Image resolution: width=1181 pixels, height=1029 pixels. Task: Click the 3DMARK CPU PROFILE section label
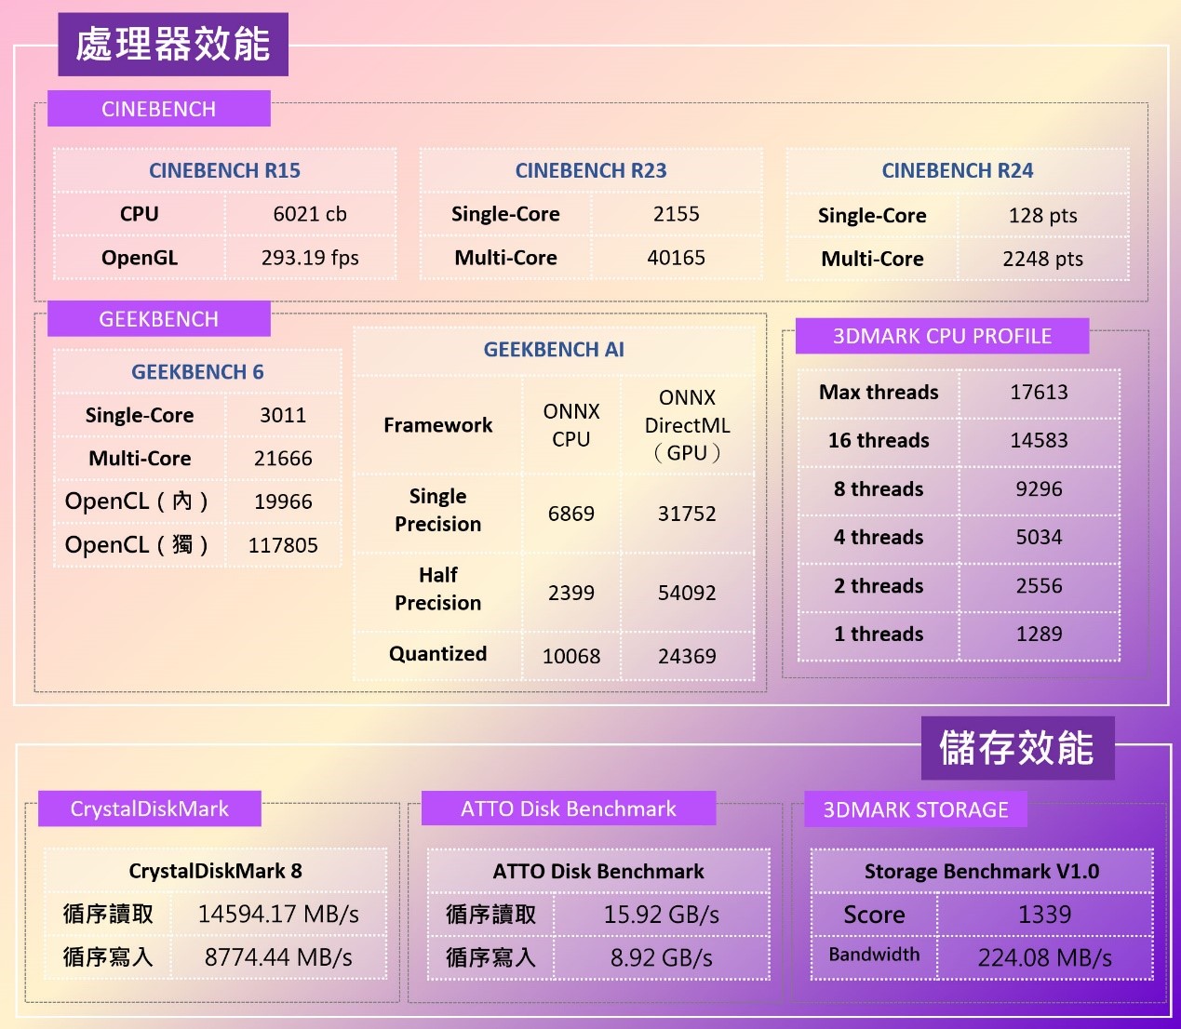(942, 336)
